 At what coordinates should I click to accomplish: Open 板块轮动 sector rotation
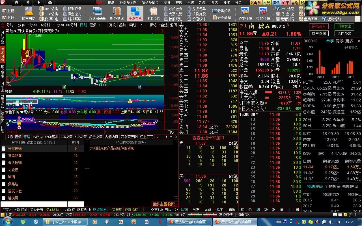point(331,19)
